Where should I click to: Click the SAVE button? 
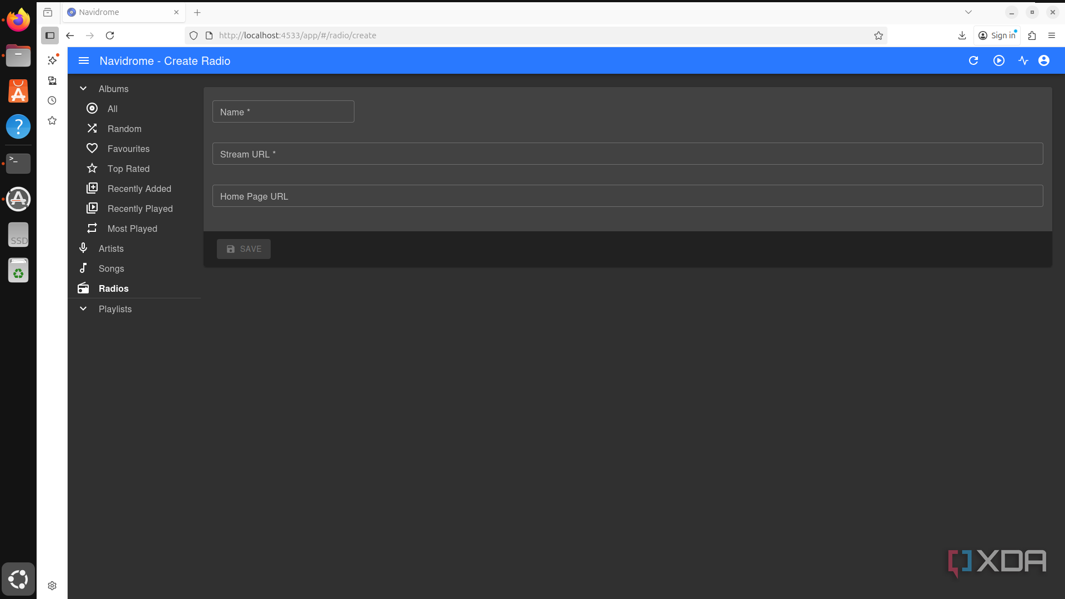(244, 249)
